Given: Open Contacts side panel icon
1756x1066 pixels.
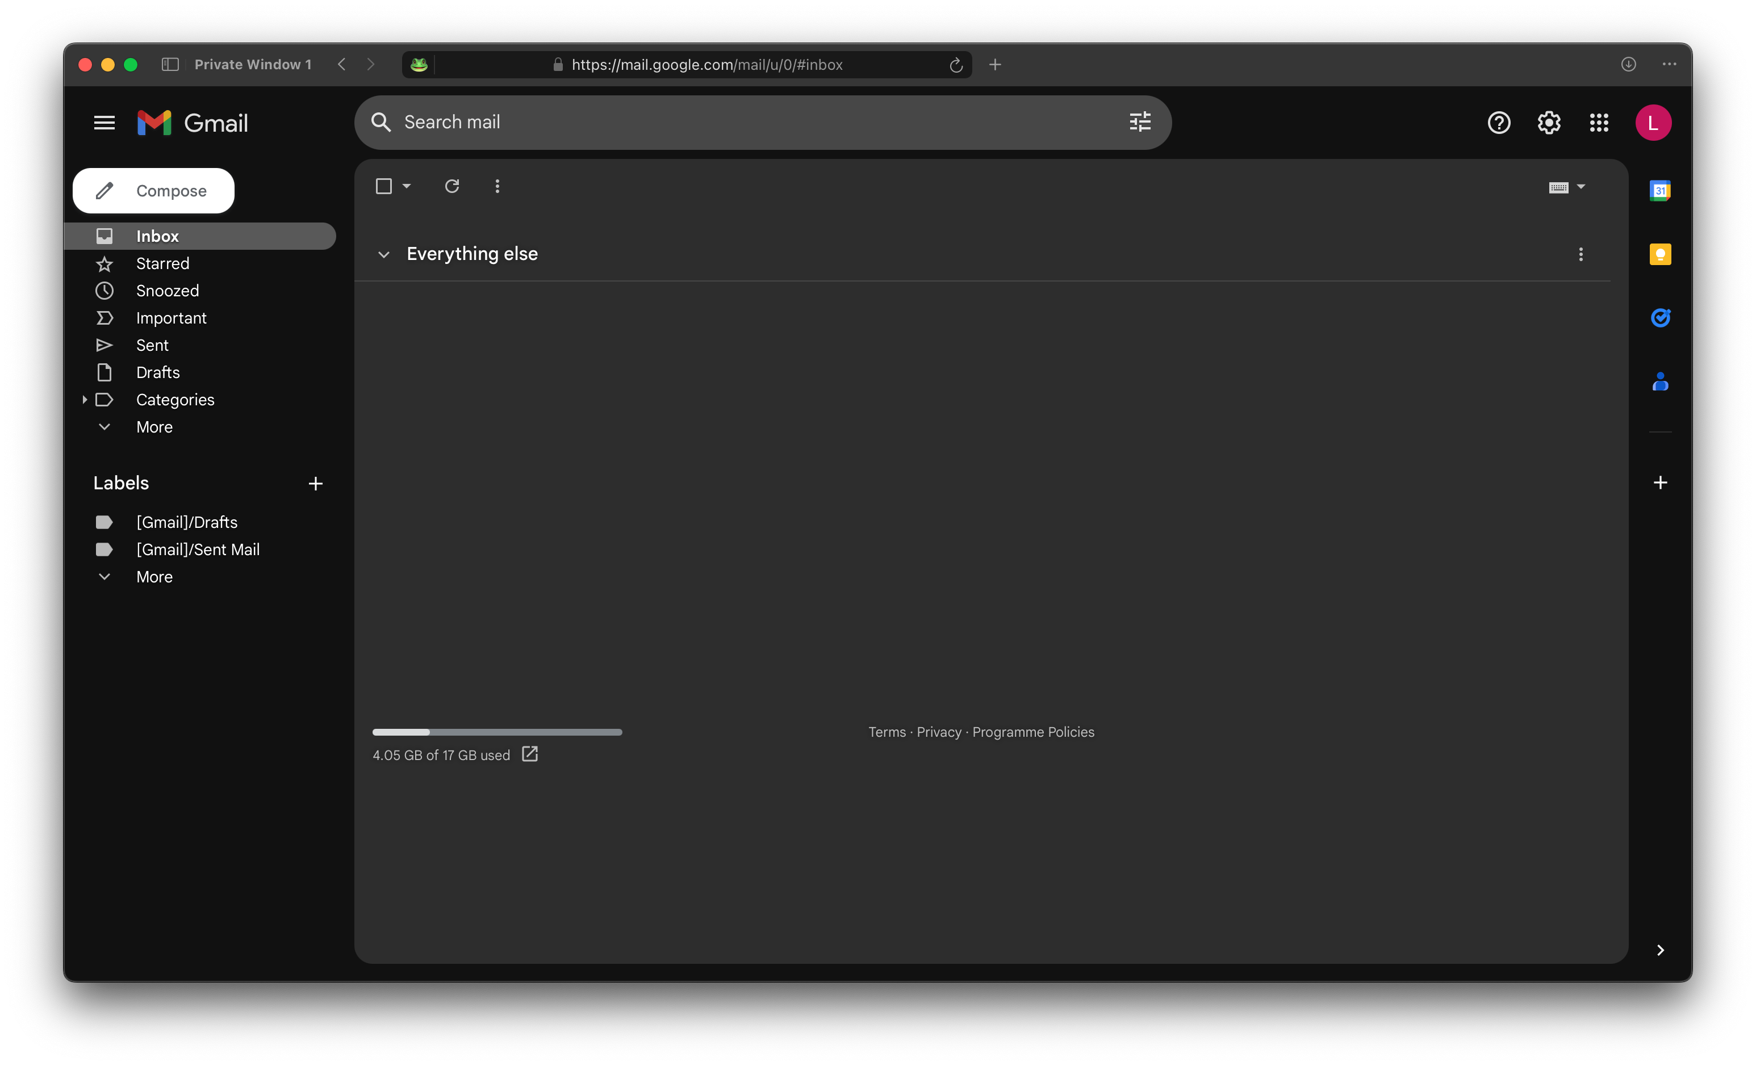Looking at the screenshot, I should pyautogui.click(x=1660, y=383).
